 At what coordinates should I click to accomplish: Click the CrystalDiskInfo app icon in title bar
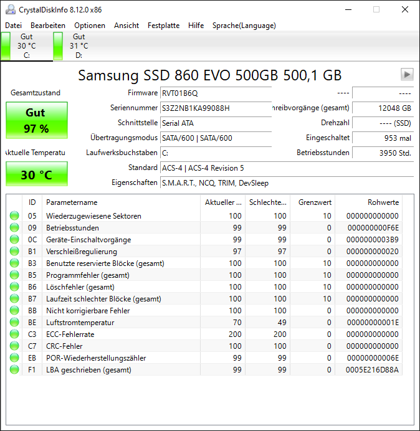11,9
